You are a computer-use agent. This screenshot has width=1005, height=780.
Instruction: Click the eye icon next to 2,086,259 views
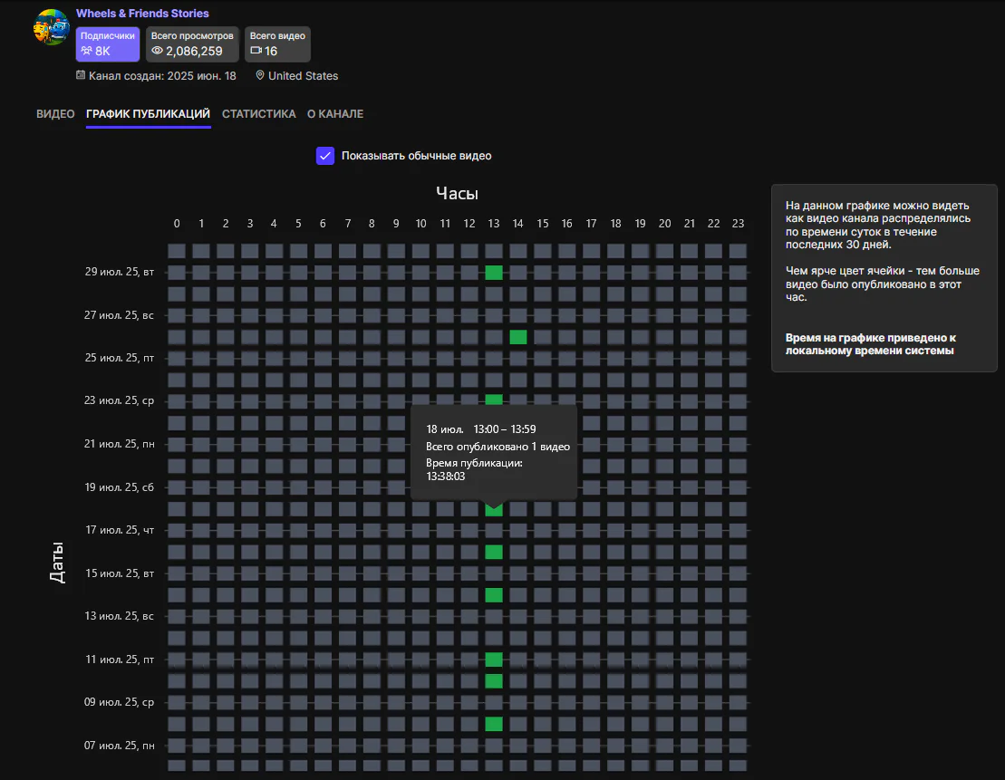tap(159, 50)
